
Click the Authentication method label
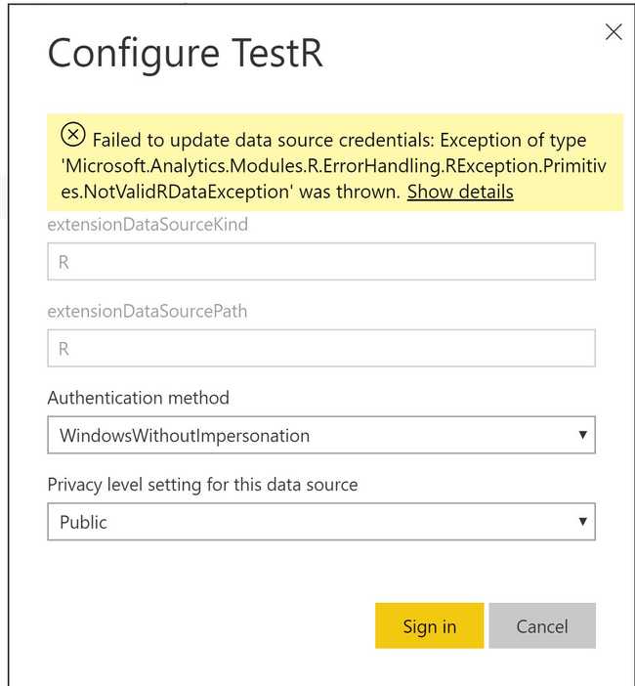coord(138,398)
